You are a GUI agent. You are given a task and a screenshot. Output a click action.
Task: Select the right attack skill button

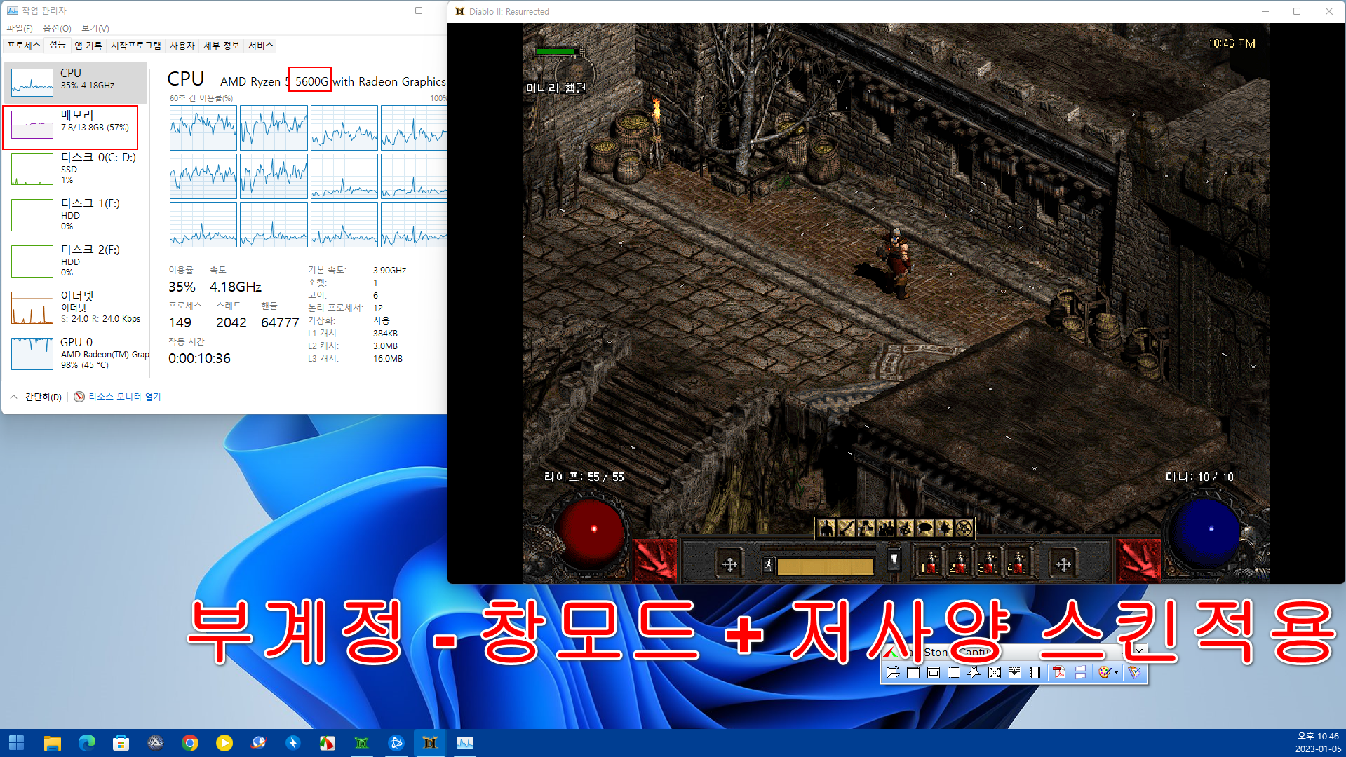1138,561
